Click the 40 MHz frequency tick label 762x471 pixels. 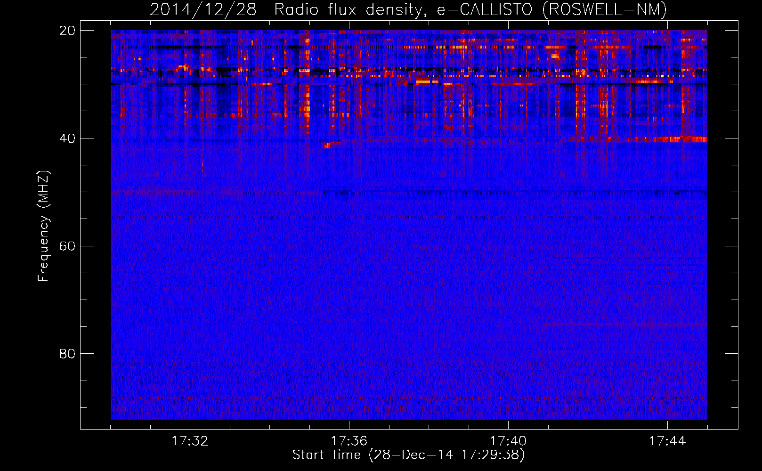67,138
